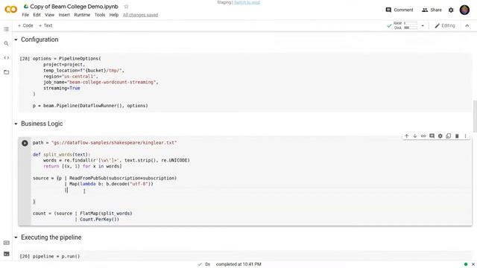
Task: Open the Runtime menu
Action: point(82,15)
